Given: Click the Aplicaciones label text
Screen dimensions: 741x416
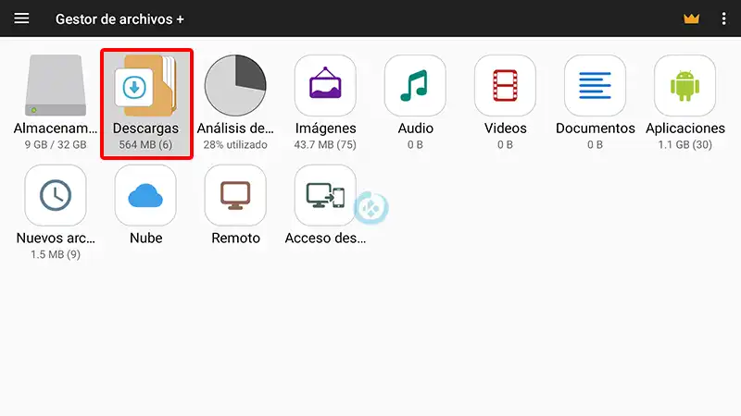Looking at the screenshot, I should [684, 128].
